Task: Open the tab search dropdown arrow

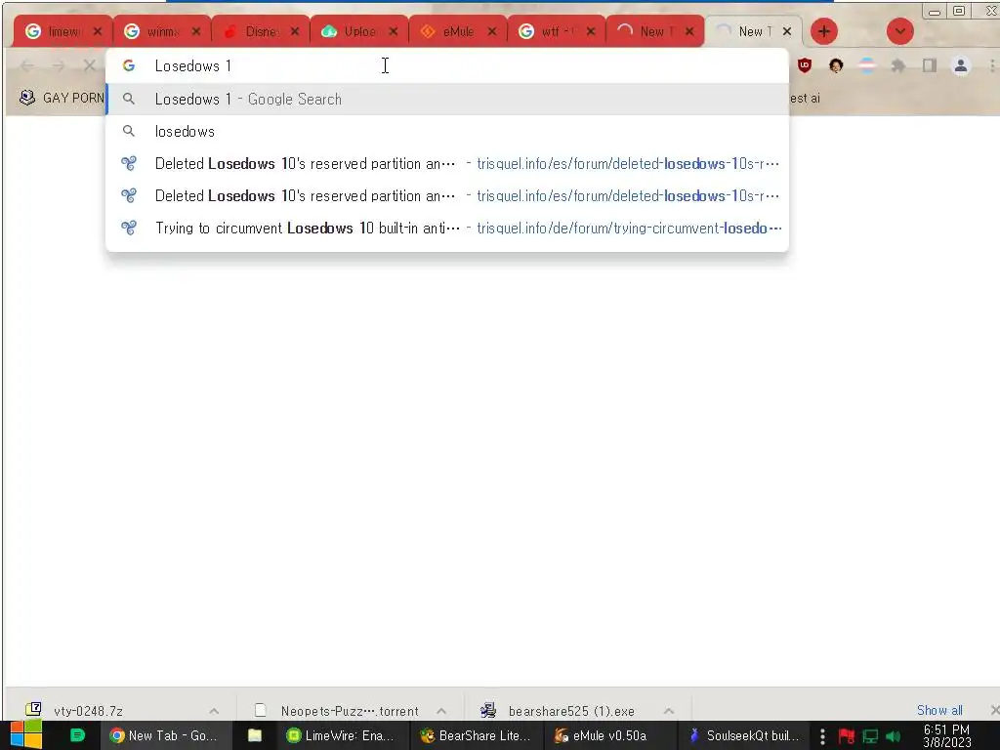Action: tap(899, 31)
